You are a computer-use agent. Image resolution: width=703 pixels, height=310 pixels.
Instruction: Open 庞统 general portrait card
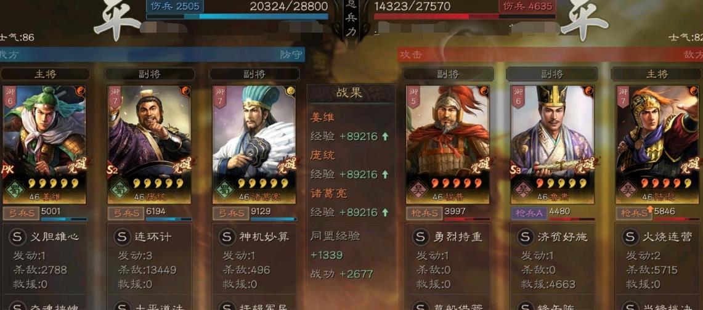(149, 144)
